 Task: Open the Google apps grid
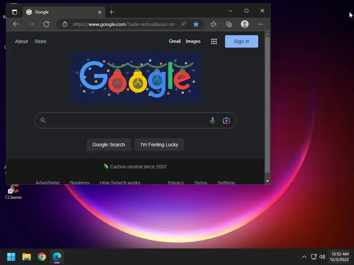pyautogui.click(x=214, y=41)
